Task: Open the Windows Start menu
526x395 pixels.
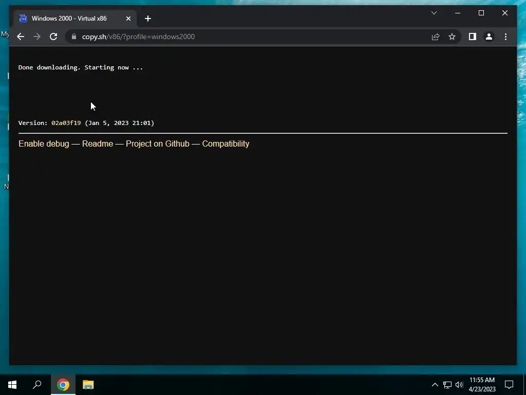Action: pyautogui.click(x=12, y=385)
